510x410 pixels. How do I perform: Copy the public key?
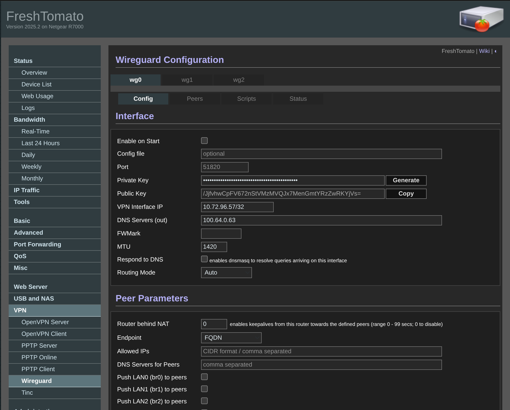406,194
